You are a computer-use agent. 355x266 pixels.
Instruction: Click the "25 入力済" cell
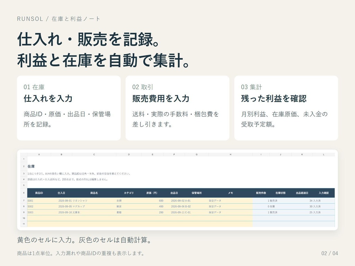(315, 212)
